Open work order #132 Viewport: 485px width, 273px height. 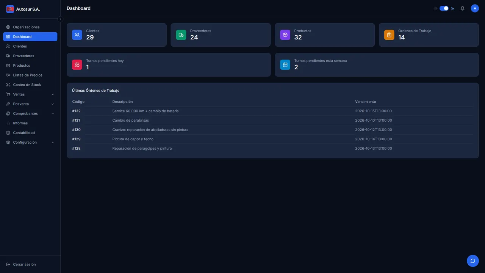tap(77, 111)
